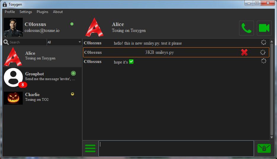This screenshot has height=159, width=277.
Task: Click in the message text input box
Action: [176, 148]
